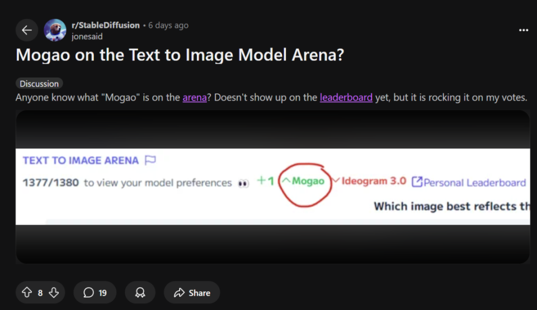Select the Discussion flair tag
Screen dimensions: 537x310
point(39,83)
